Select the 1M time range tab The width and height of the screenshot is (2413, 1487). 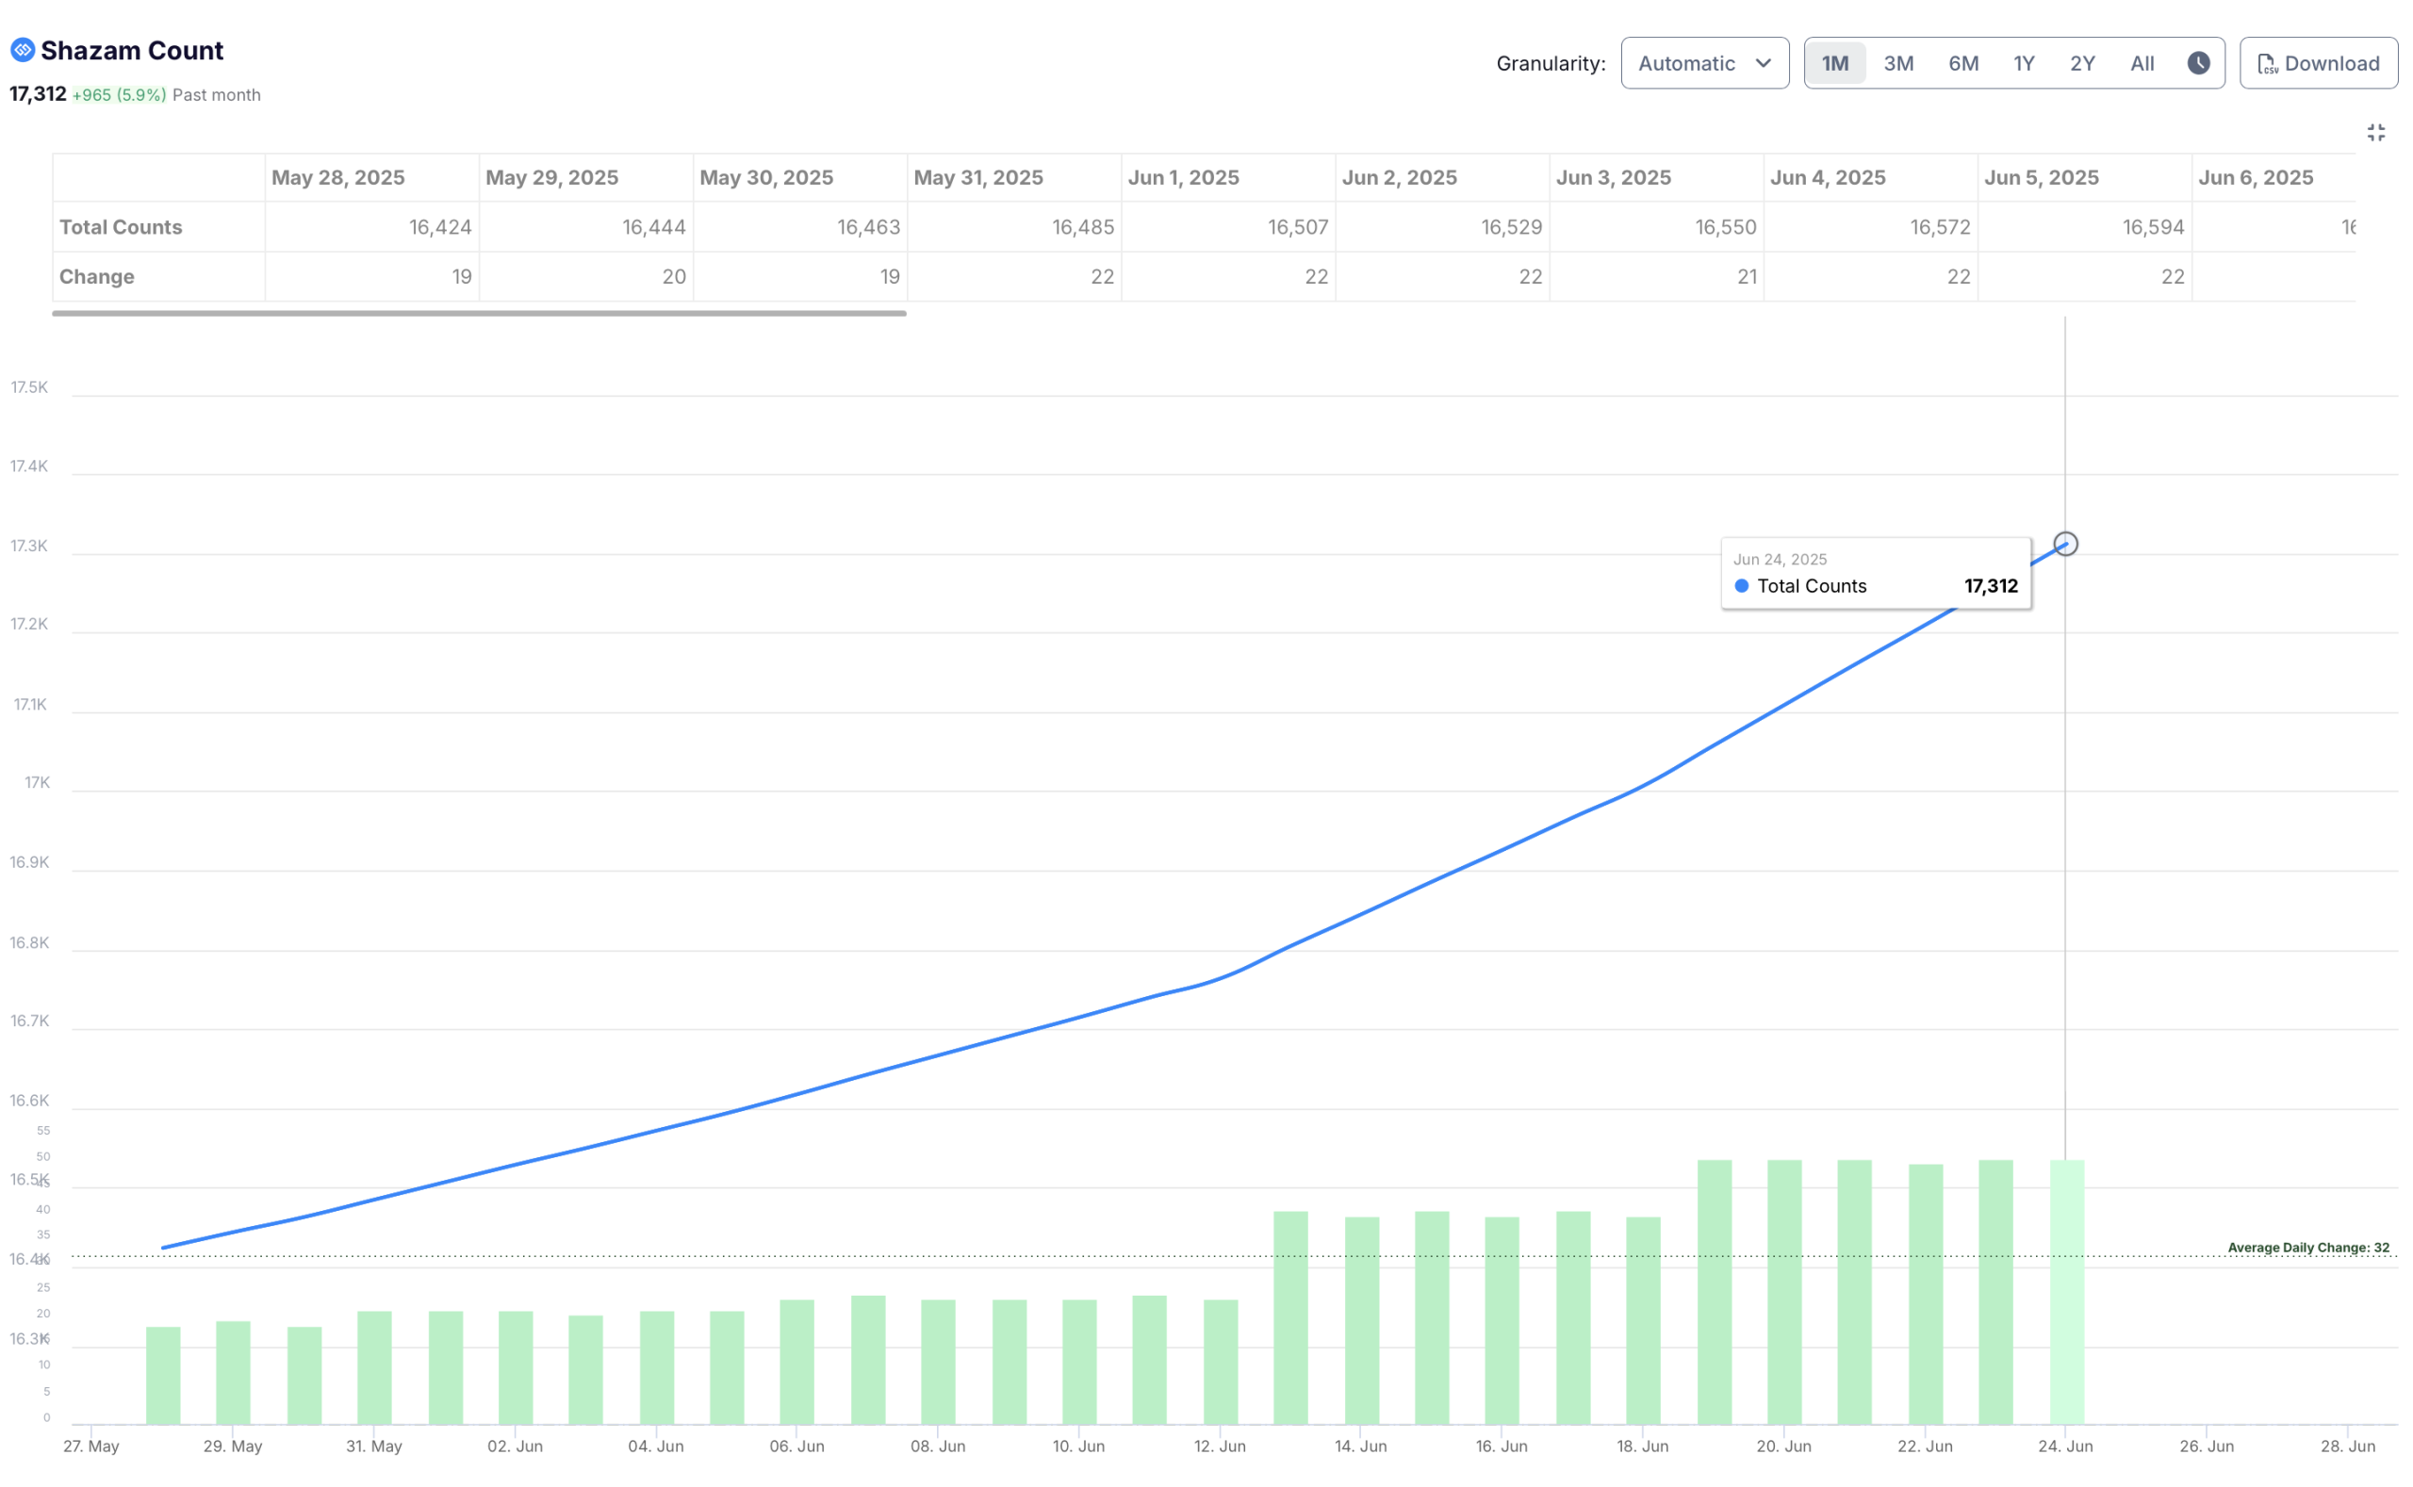click(1834, 63)
